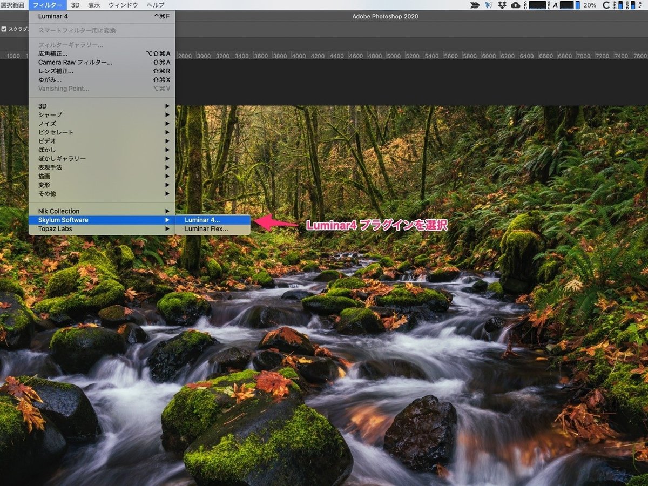Toggle the スクラブ checkbox in options bar

coord(4,29)
